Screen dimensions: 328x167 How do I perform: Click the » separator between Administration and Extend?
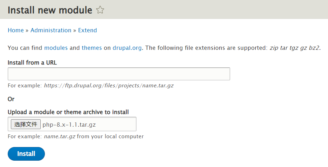coord(75,30)
